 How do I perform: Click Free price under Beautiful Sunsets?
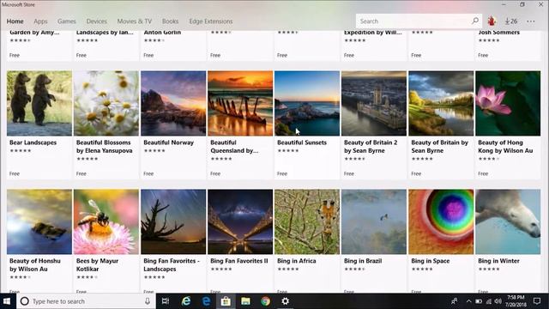click(x=282, y=173)
